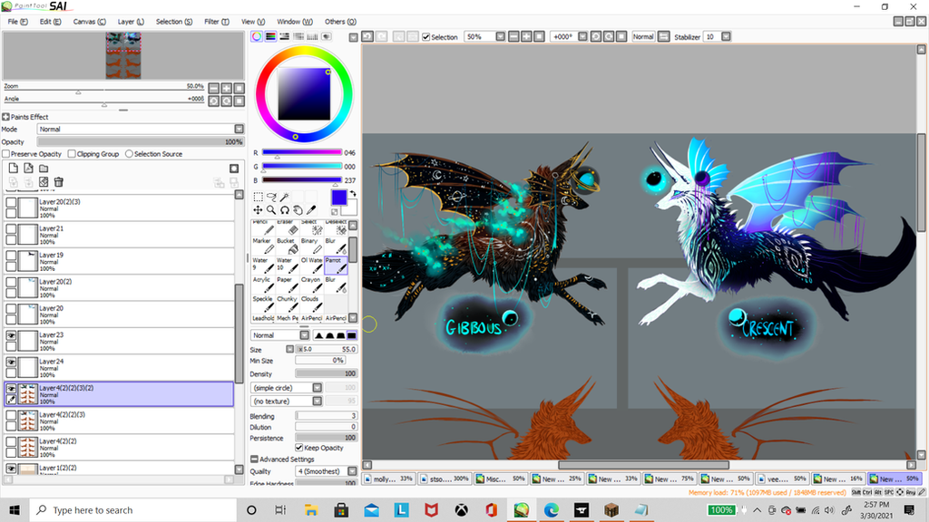Open the Canvas menu

point(90,22)
